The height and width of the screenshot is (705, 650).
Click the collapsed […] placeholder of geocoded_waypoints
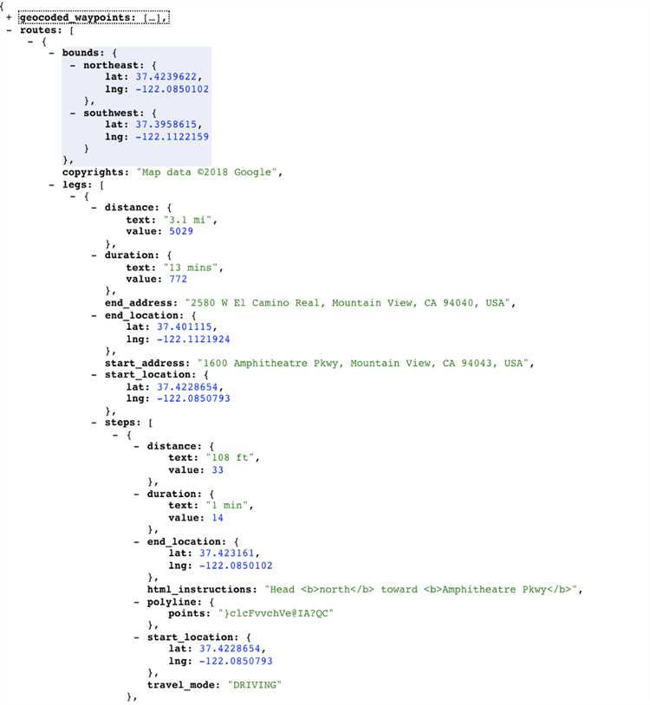coord(153,18)
